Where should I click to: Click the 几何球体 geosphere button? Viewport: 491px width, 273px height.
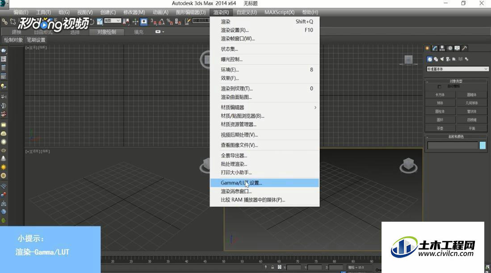pyautogui.click(x=472, y=103)
